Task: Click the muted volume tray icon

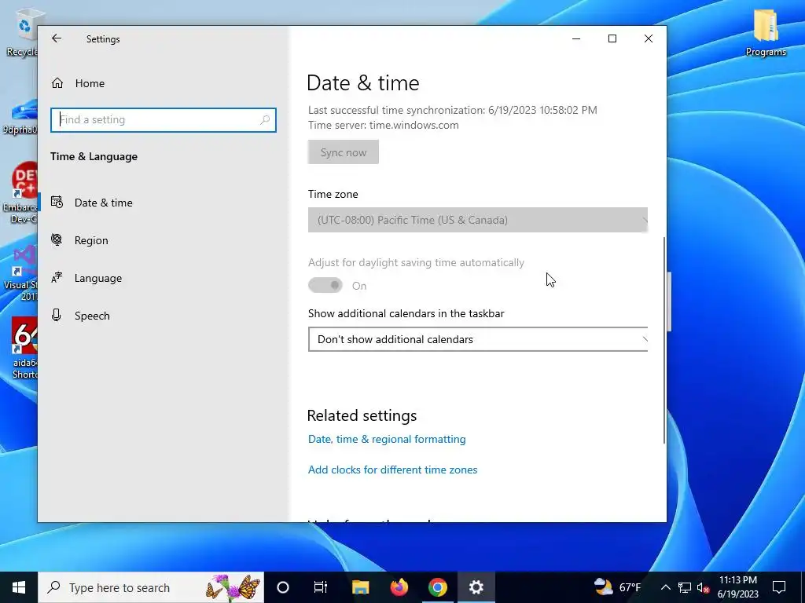Action: pyautogui.click(x=703, y=587)
